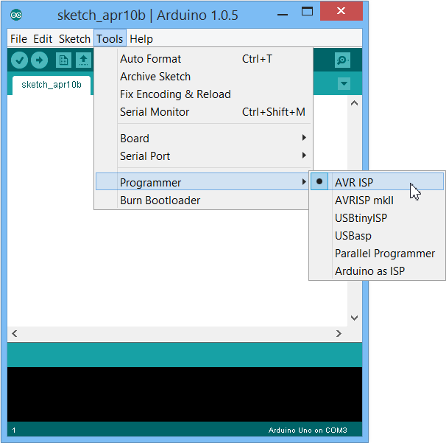This screenshot has height=443, width=446.
Task: Open the Help menu
Action: coord(141,39)
